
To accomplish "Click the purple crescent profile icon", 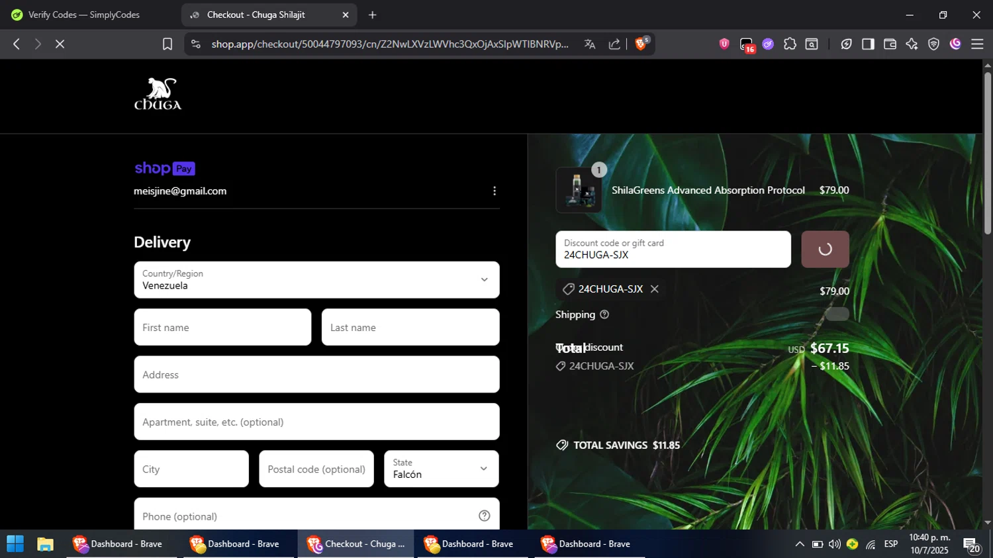I will 955,44.
